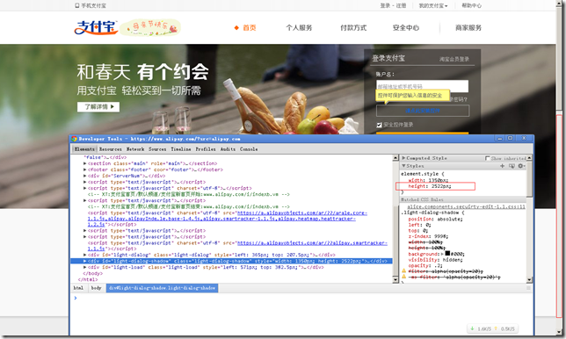Screen dimensions: 566x339
Task: Expand the div id="light-load" node
Action: (x=85, y=267)
